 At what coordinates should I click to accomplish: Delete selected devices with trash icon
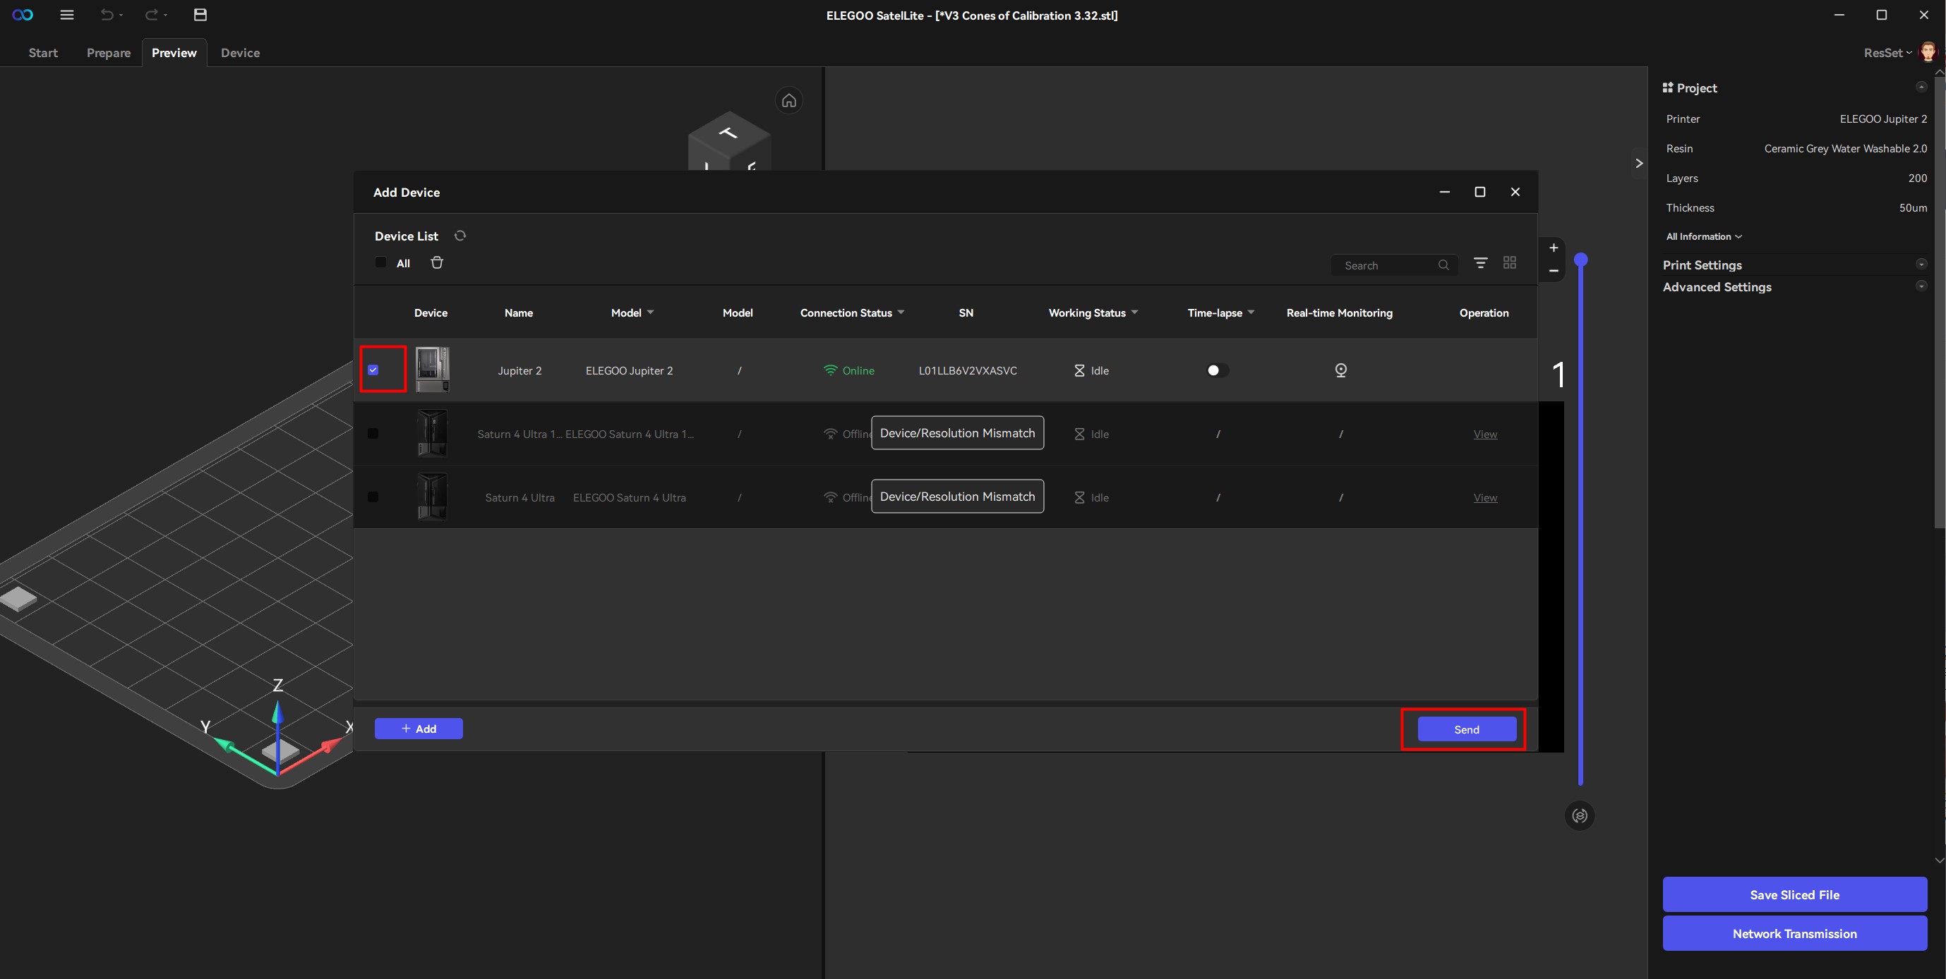pyautogui.click(x=437, y=262)
